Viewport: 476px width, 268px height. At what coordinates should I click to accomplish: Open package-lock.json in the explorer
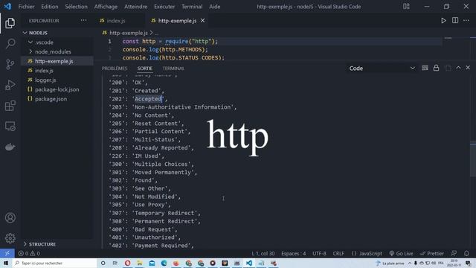(57, 89)
